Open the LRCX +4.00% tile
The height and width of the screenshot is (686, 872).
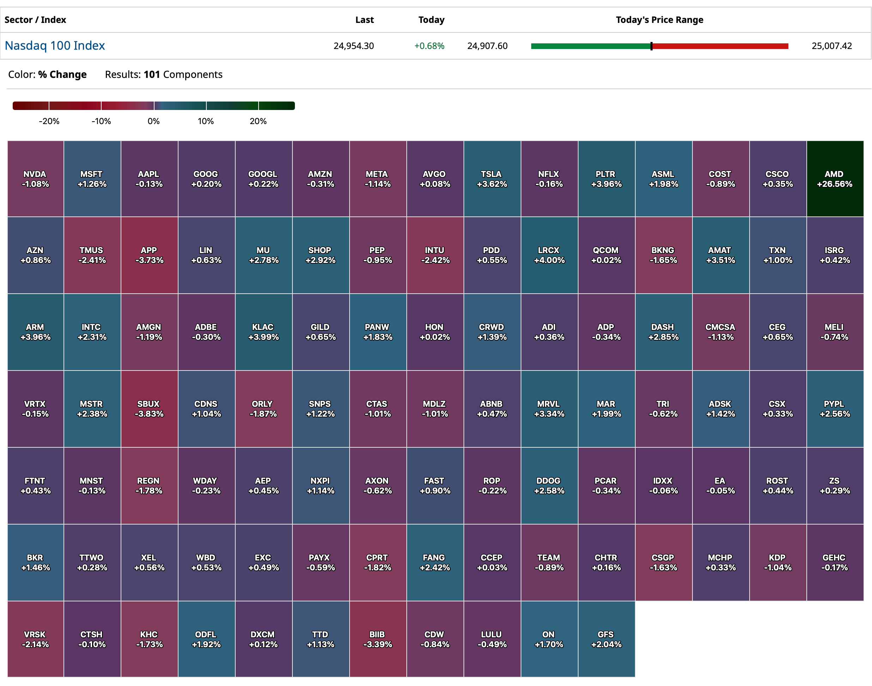549,255
